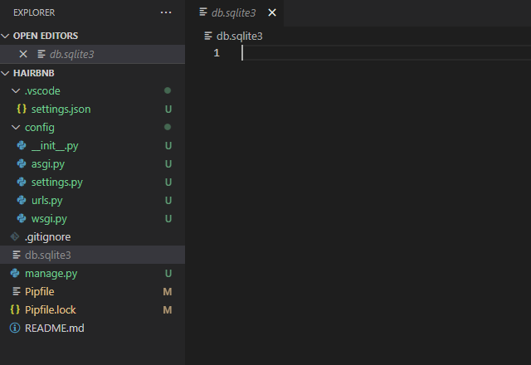
Task: Click the .gitignore git icon
Action: tap(15, 236)
